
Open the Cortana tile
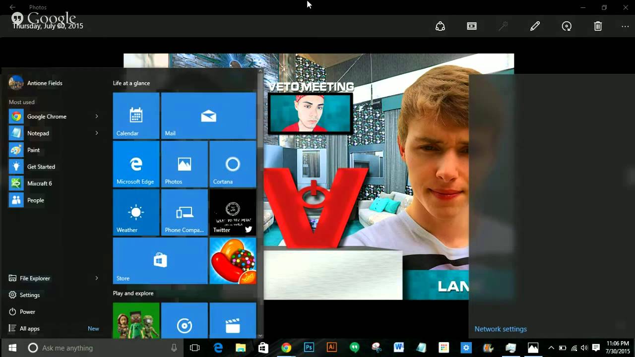pos(233,164)
